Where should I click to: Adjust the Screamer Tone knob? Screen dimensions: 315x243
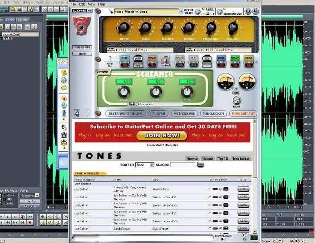(x=187, y=92)
